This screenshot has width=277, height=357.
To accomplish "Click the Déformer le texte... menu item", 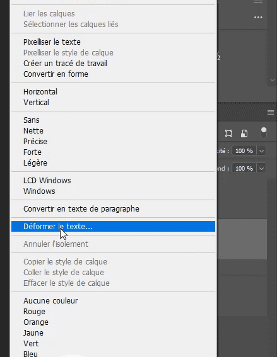I will click(113, 226).
